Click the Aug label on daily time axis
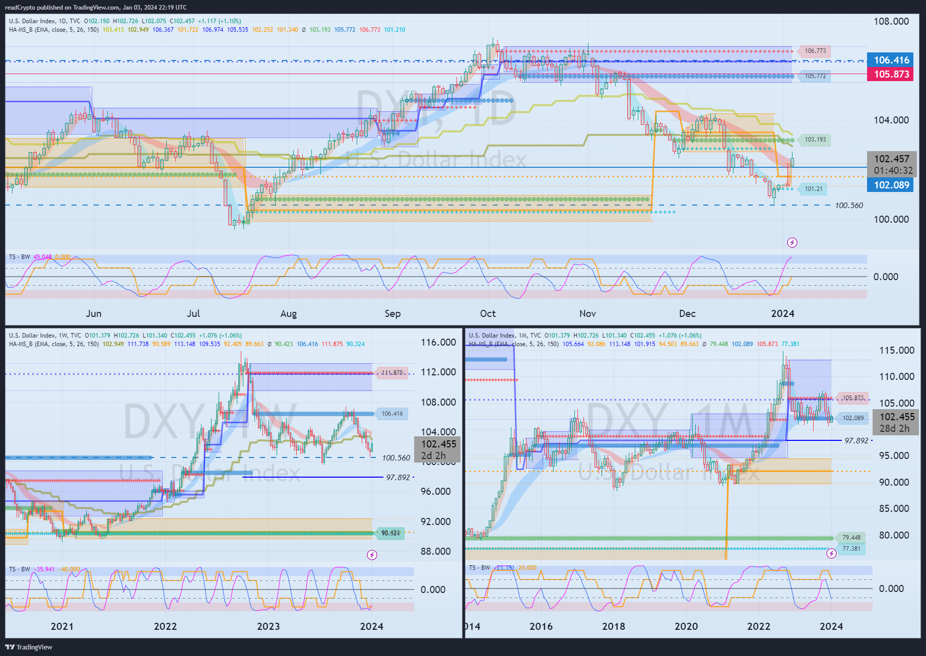Image resolution: width=926 pixels, height=656 pixels. (289, 314)
